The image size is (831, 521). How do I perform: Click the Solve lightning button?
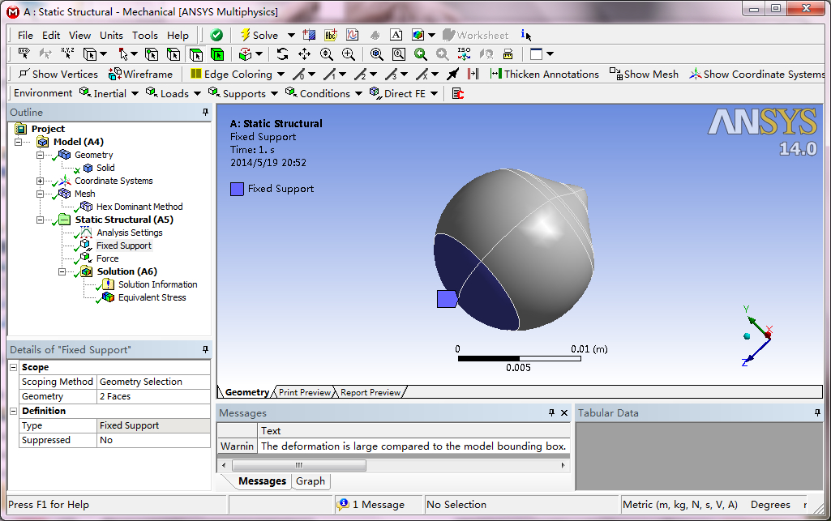pyautogui.click(x=259, y=35)
